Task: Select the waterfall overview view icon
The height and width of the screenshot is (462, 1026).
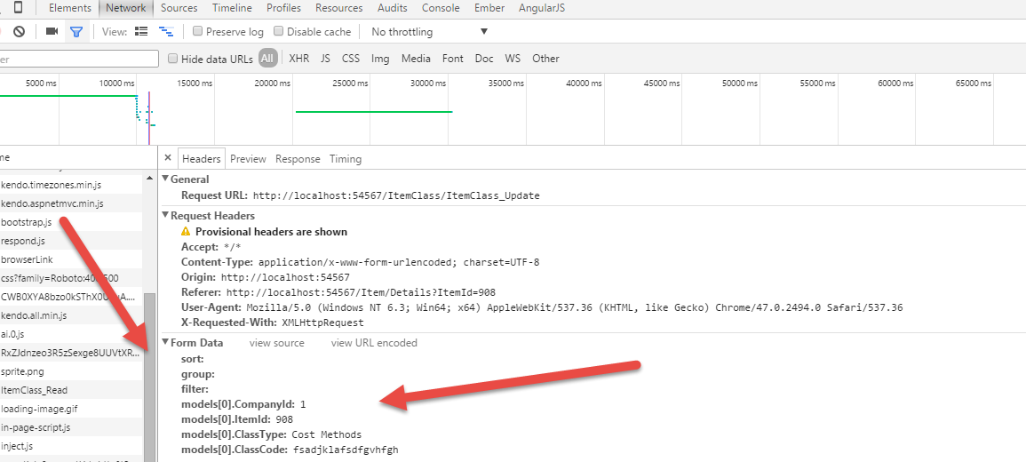Action: point(165,32)
